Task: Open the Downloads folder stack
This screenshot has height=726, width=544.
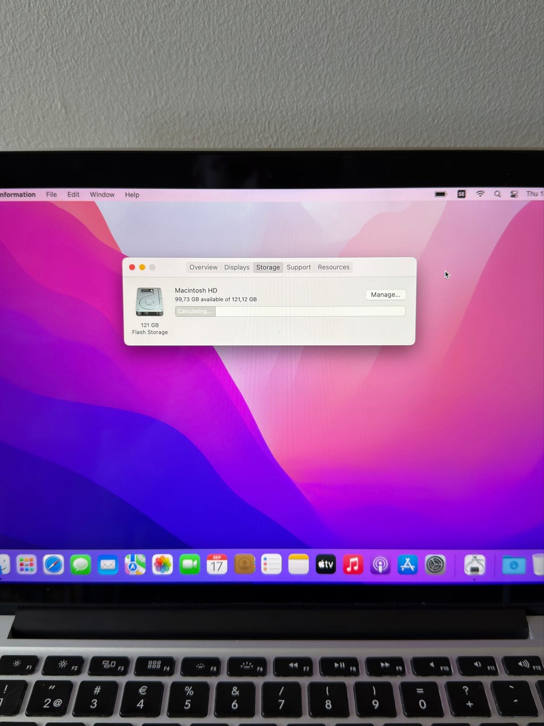Action: tap(513, 565)
